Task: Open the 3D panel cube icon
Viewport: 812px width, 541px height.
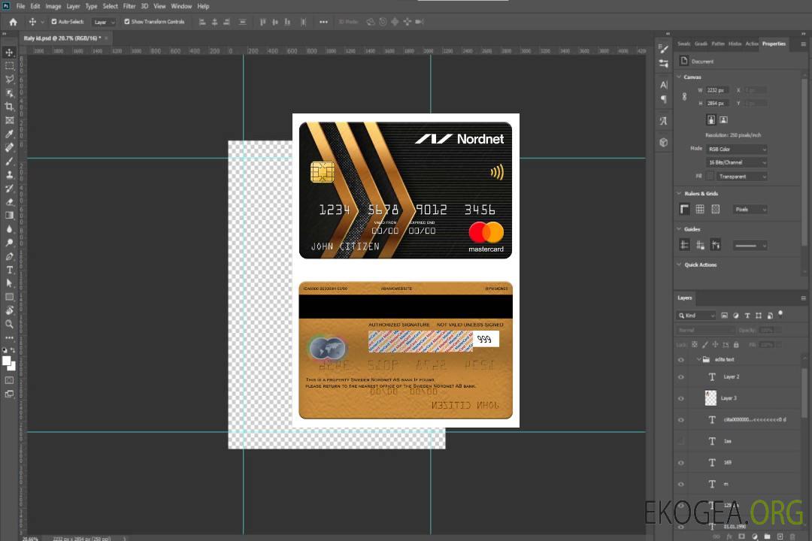Action: pyautogui.click(x=663, y=142)
